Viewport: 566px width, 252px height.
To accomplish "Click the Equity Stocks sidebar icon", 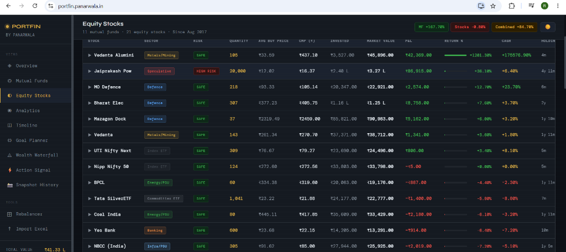I will [9, 96].
